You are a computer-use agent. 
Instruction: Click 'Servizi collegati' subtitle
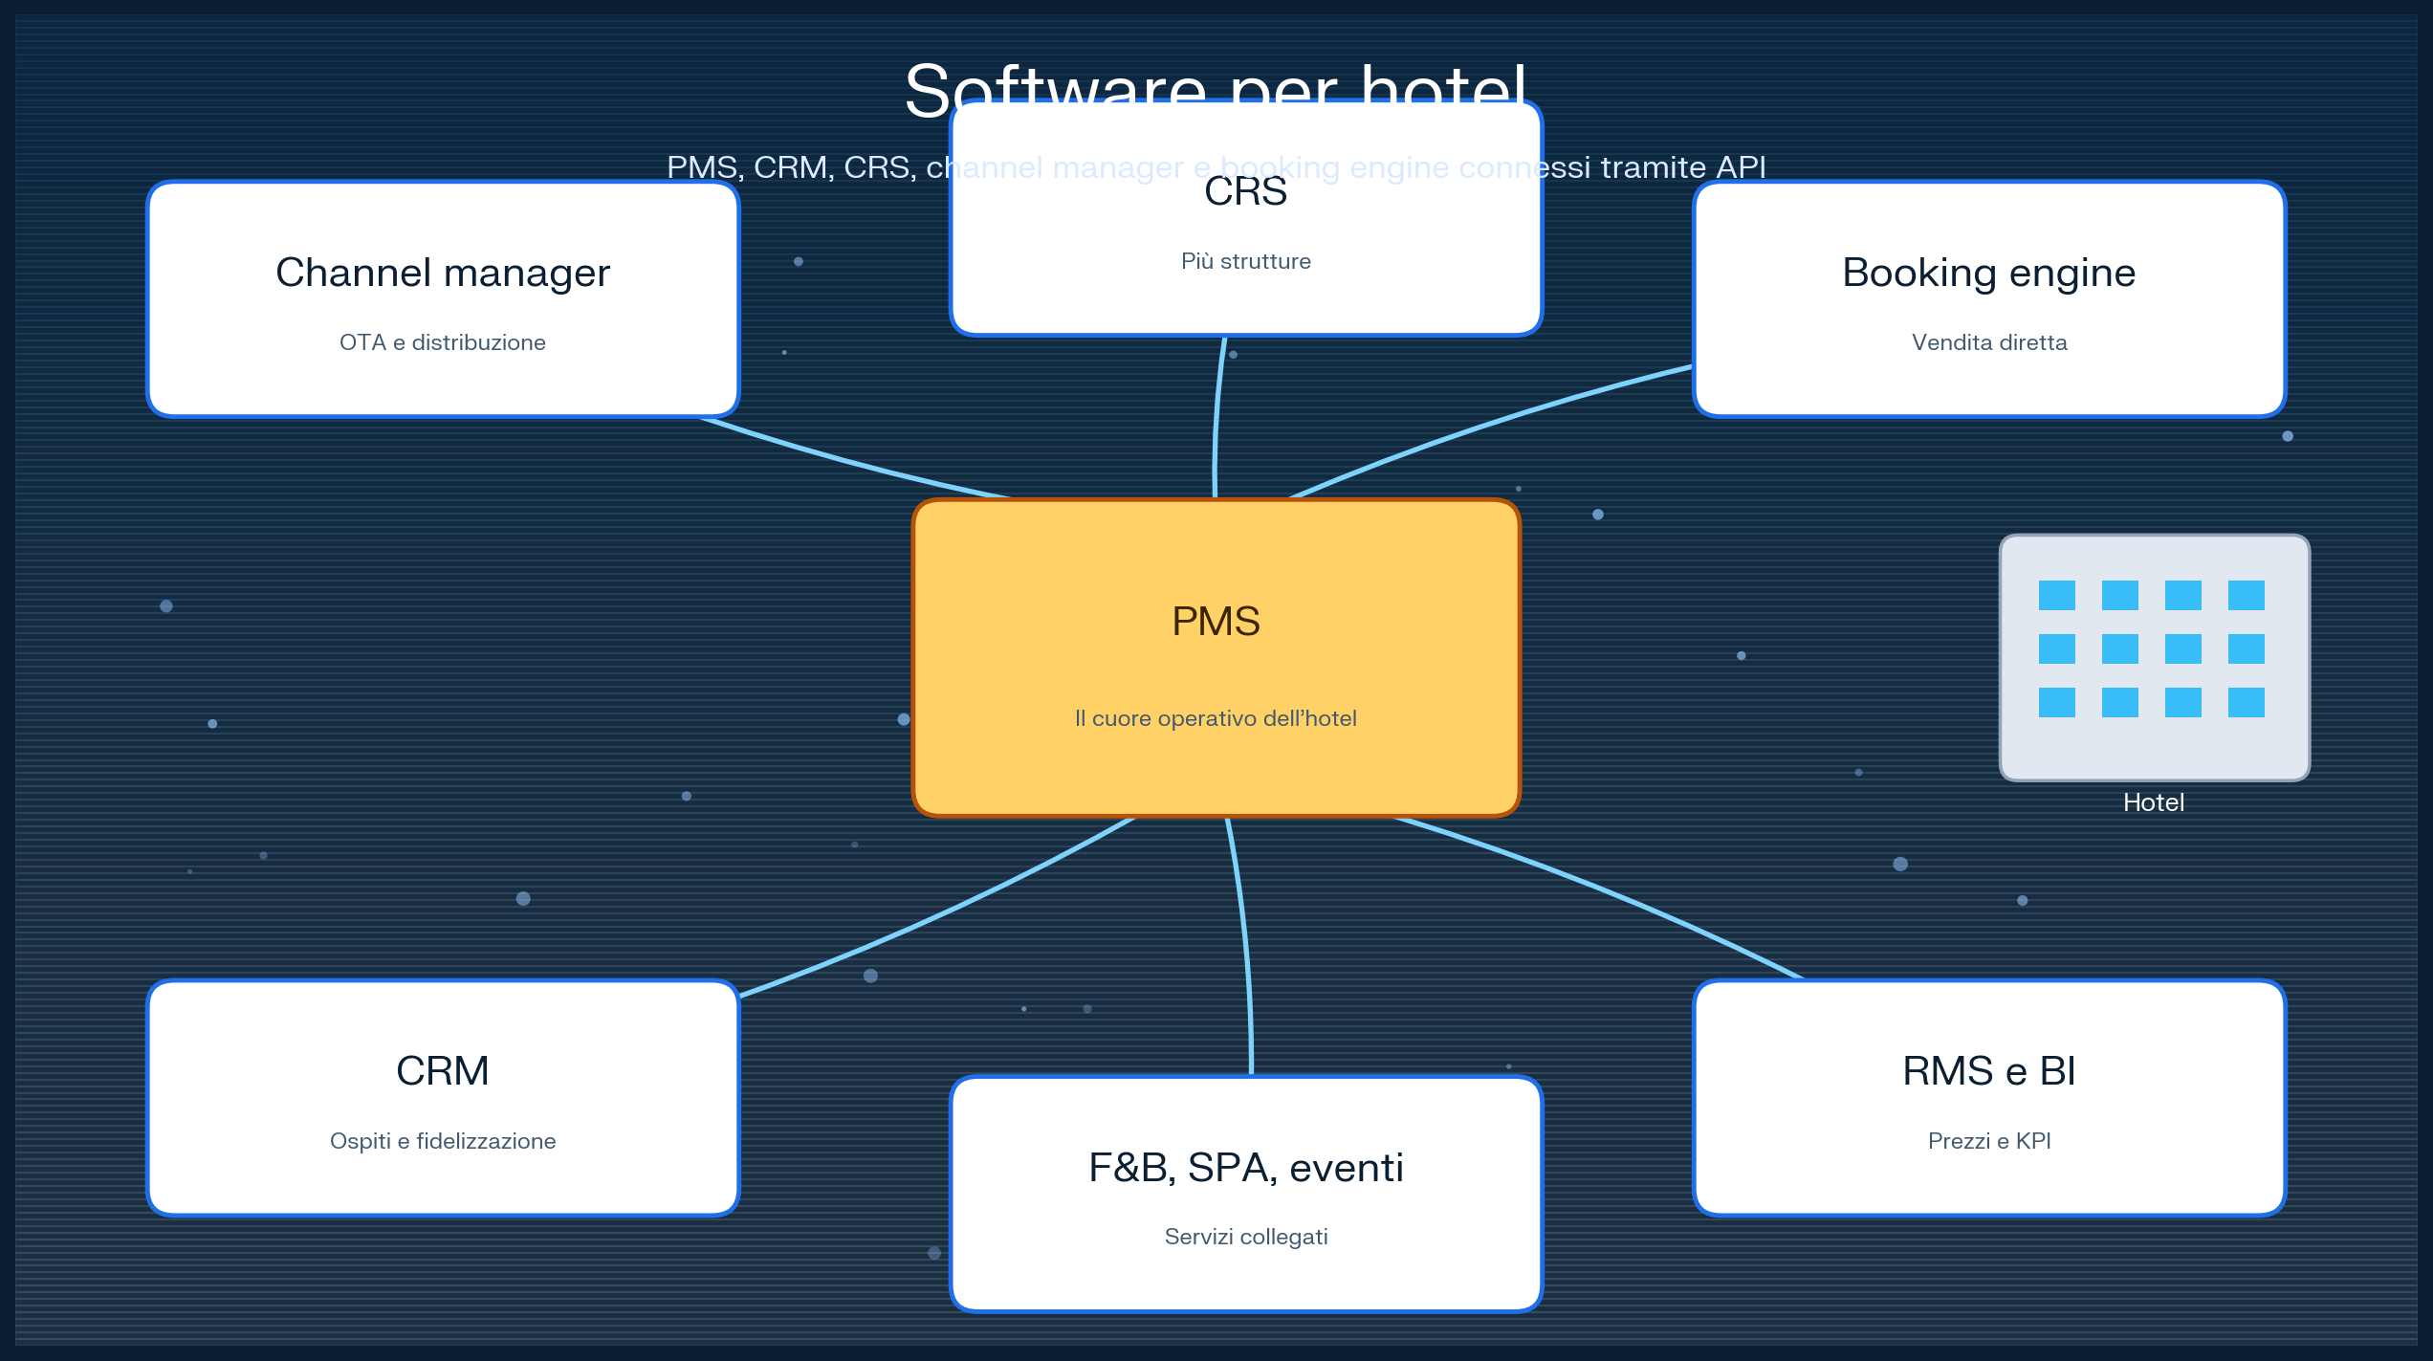[1246, 1237]
